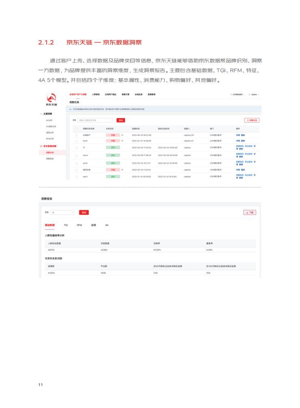Open the CDP演示账号 dropdown in header

(x=238, y=95)
